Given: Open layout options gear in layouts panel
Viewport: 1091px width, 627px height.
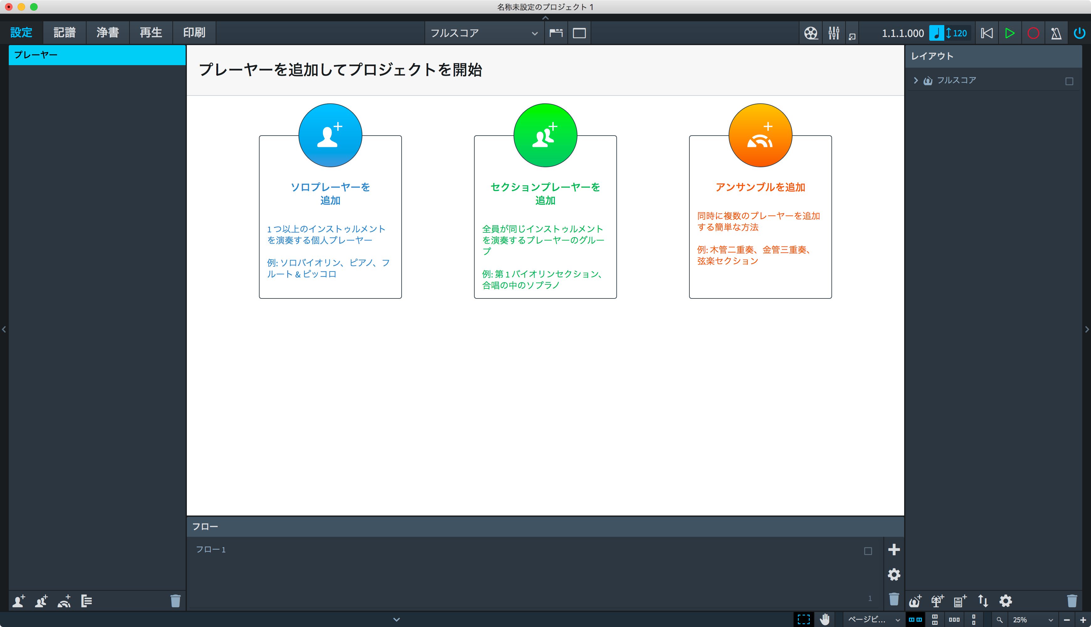Looking at the screenshot, I should coord(1006,601).
